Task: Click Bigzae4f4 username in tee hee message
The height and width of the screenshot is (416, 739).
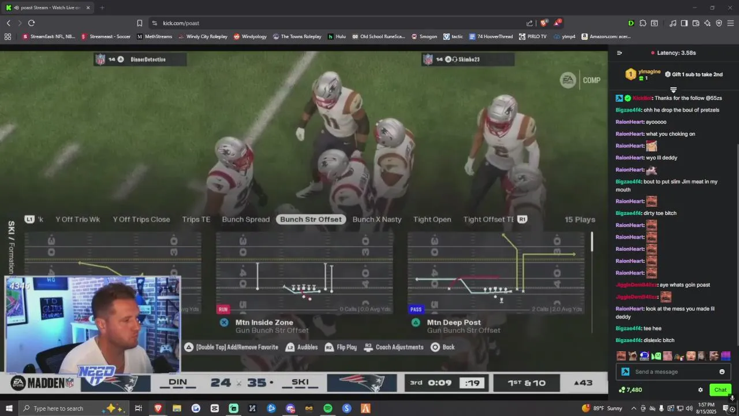Action: click(x=628, y=328)
